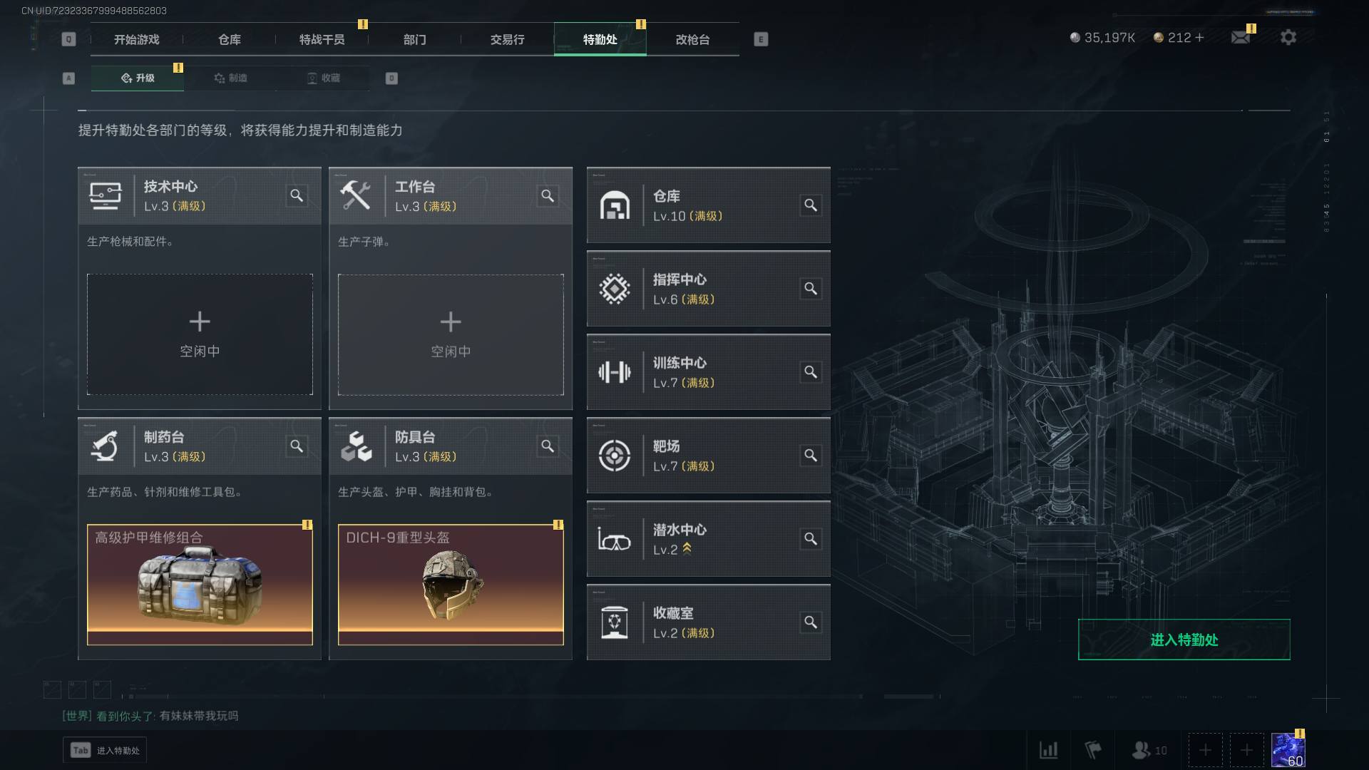The image size is (1369, 770).
Task: Click magnifier on 技术中心 panel
Action: click(x=297, y=195)
